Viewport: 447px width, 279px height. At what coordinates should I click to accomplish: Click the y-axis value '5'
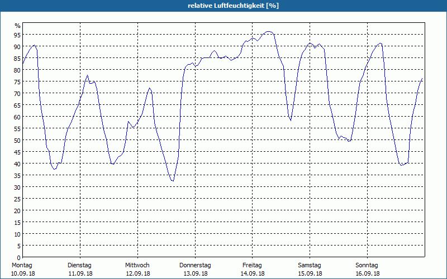click(19, 246)
